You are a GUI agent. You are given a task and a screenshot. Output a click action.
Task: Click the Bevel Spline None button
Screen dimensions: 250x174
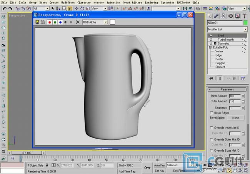[x=235, y=118]
